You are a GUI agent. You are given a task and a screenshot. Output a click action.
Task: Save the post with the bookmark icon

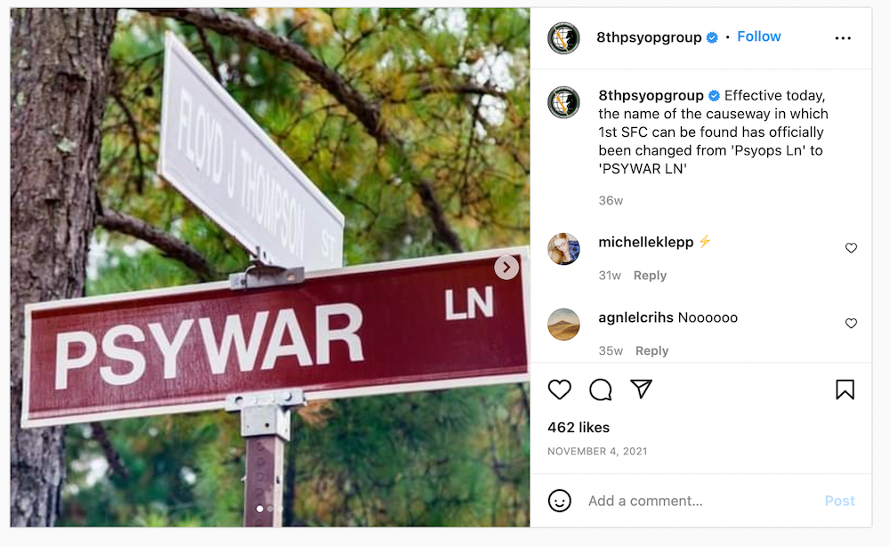coord(845,389)
